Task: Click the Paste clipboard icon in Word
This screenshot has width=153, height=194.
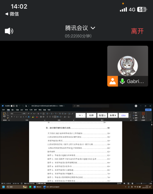Action: click(x=5, y=114)
